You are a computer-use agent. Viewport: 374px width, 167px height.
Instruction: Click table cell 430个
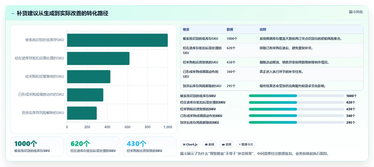pyautogui.click(x=231, y=62)
